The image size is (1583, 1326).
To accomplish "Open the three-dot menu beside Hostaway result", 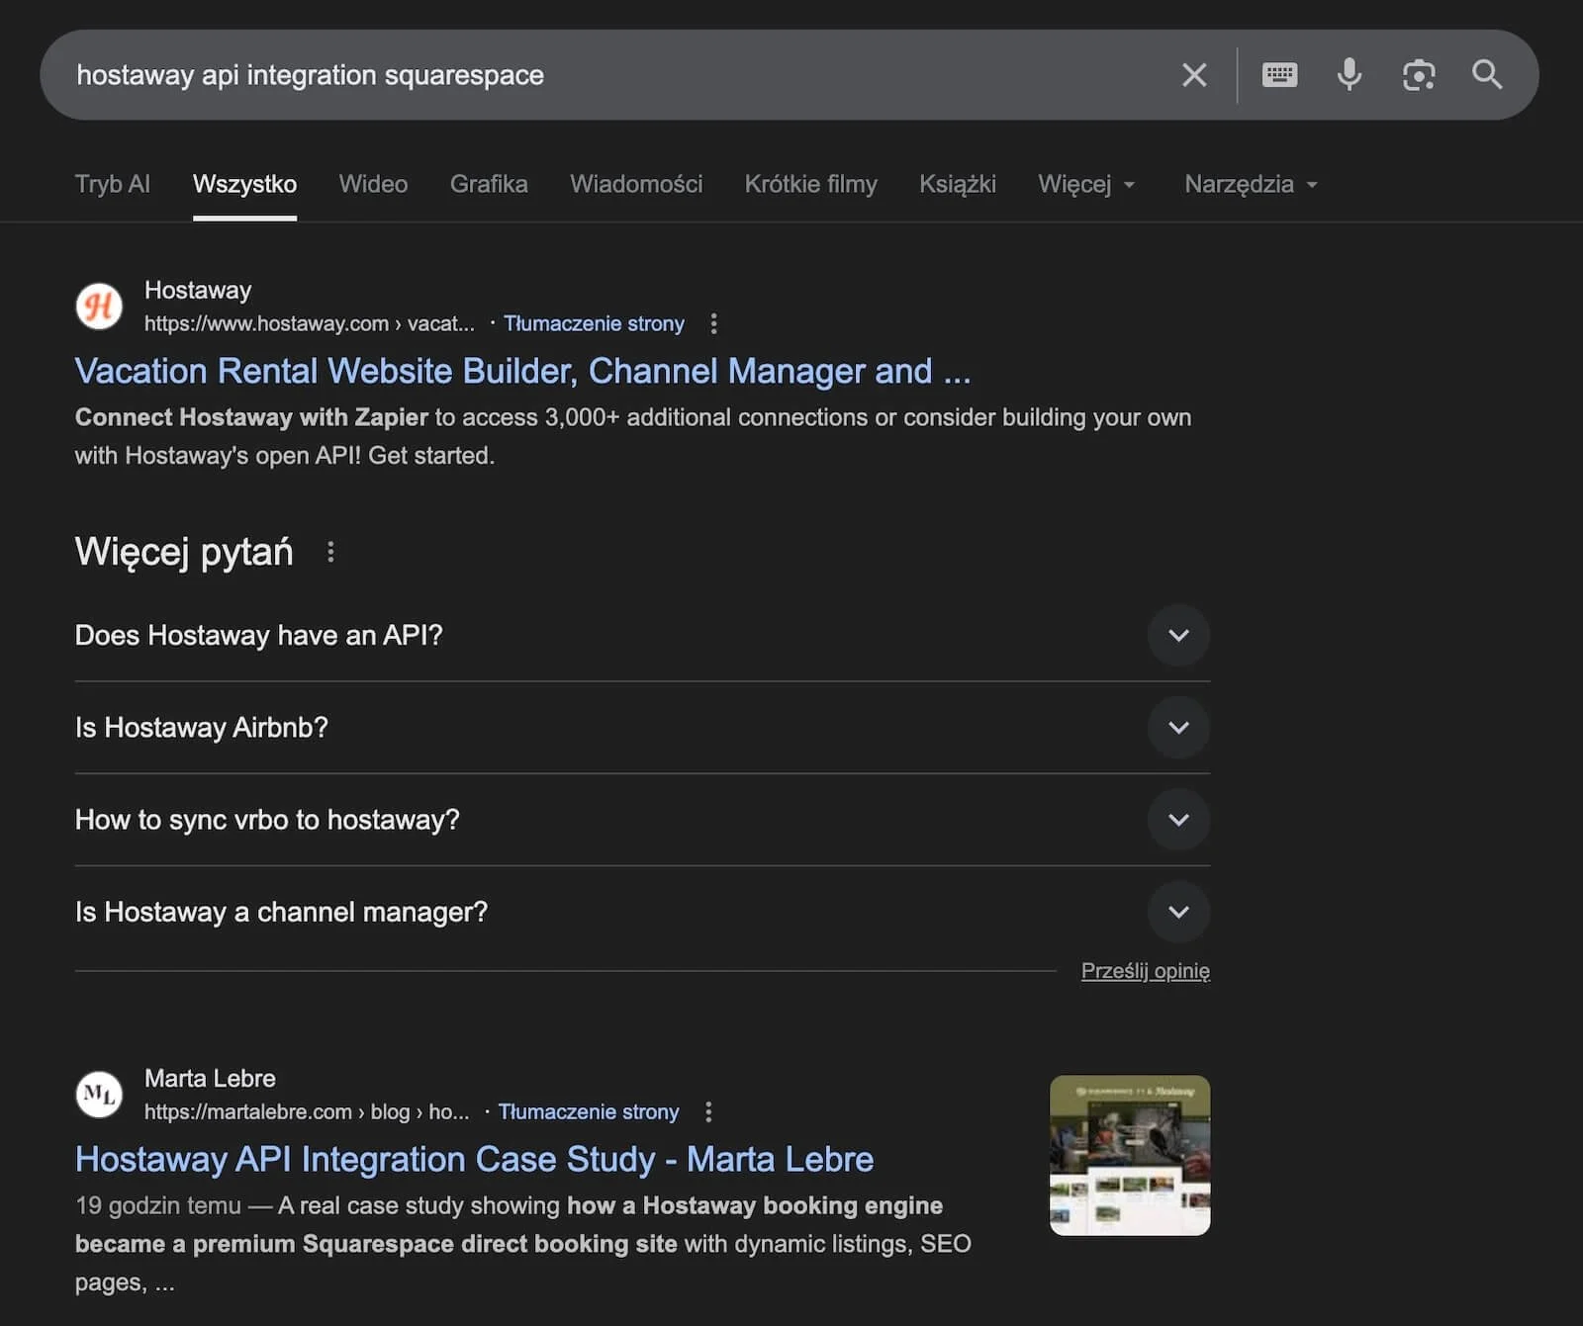I will pos(713,323).
